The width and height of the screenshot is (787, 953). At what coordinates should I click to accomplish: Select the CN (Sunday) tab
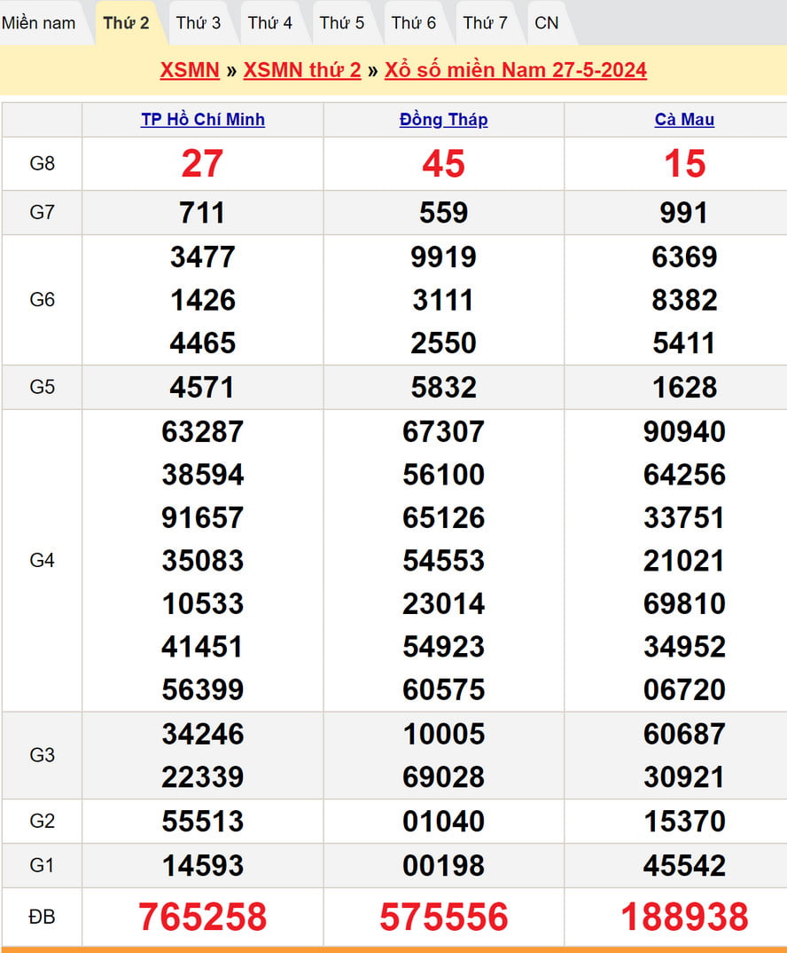coord(547,23)
